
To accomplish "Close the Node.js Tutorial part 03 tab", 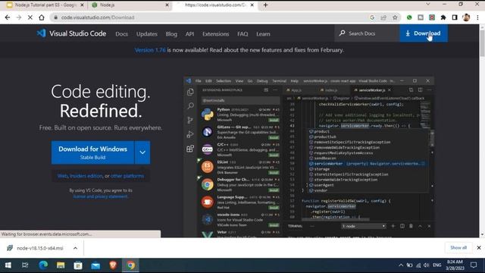I will pyautogui.click(x=82, y=5).
